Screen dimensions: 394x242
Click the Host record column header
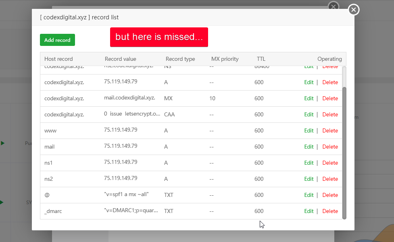pos(58,59)
